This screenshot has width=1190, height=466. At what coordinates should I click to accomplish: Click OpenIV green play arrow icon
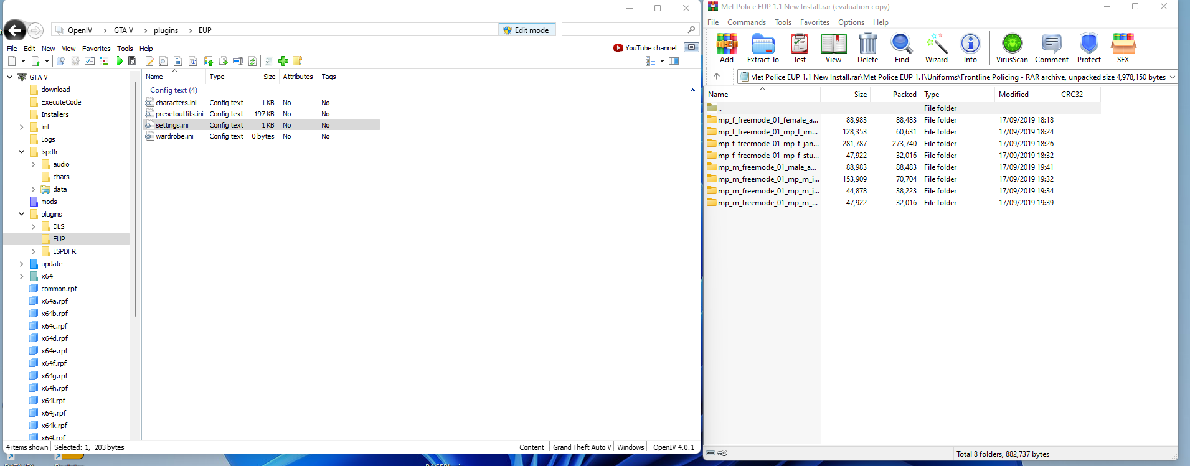118,61
